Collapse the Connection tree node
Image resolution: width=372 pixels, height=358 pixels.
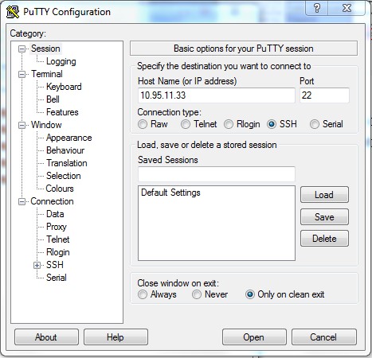tap(22, 202)
